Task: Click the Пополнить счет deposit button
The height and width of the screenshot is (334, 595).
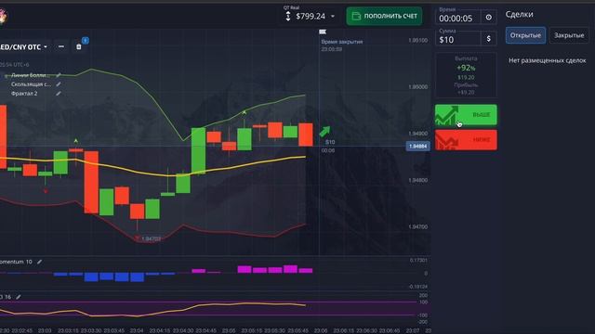Action: point(384,16)
